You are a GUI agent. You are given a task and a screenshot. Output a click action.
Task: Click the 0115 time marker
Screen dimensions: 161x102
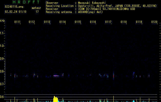click(78, 22)
